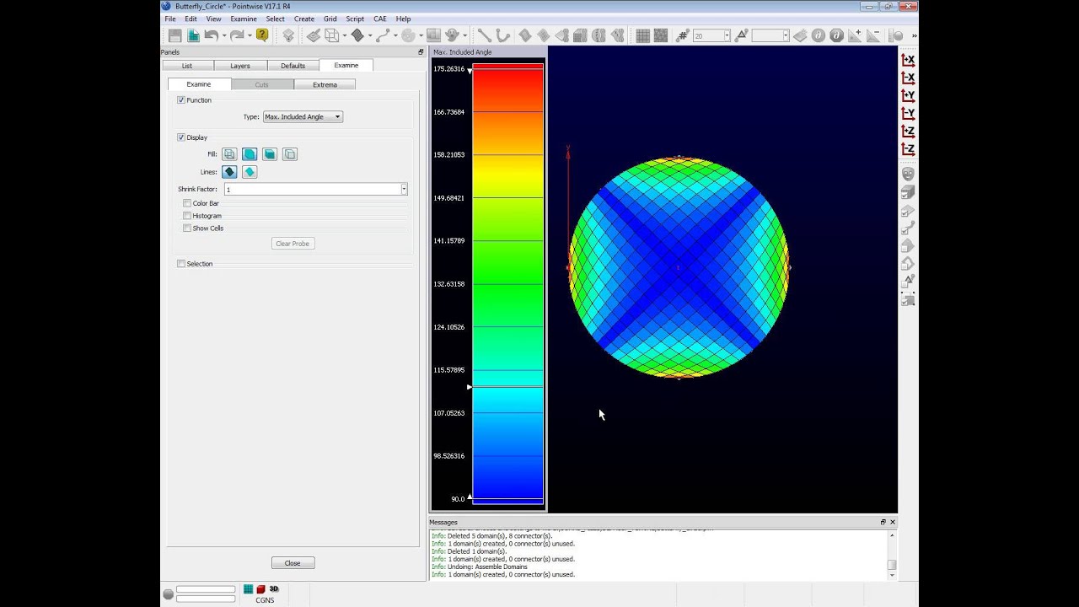Enable the Show Cells checkbox
Screen dimensions: 1079x607
pos(187,228)
